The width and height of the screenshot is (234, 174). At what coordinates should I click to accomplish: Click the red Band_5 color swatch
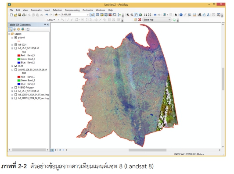click(x=19, y=55)
